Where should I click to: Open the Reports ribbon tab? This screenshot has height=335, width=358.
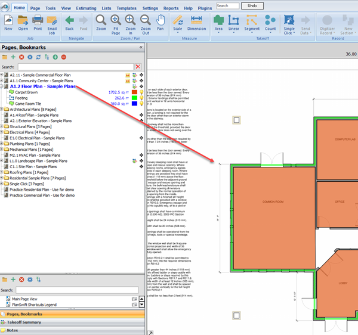171,9
